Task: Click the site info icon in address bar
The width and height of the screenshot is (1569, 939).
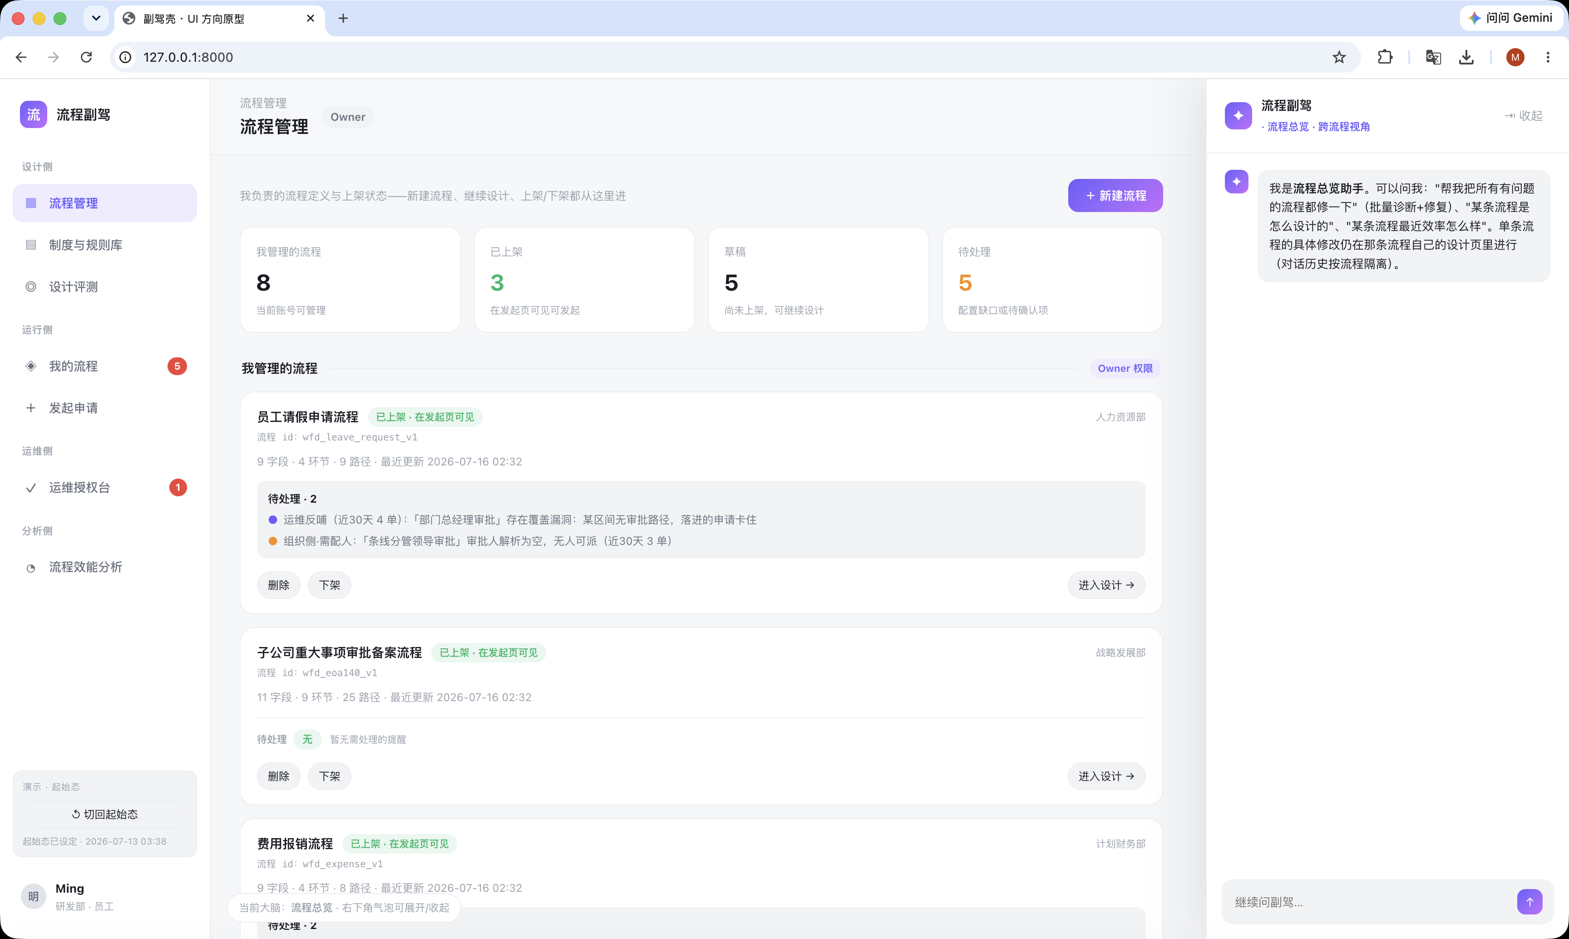Action: pos(126,57)
